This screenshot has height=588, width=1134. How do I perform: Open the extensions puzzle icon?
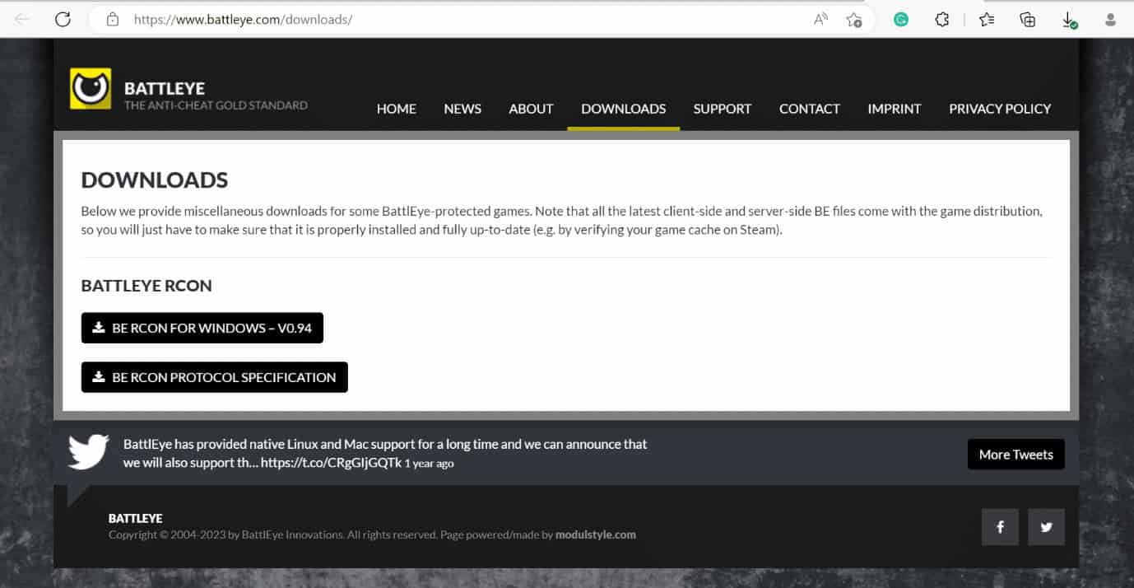[x=942, y=19]
